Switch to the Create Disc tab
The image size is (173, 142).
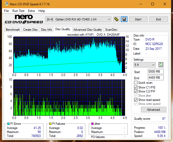30,30
